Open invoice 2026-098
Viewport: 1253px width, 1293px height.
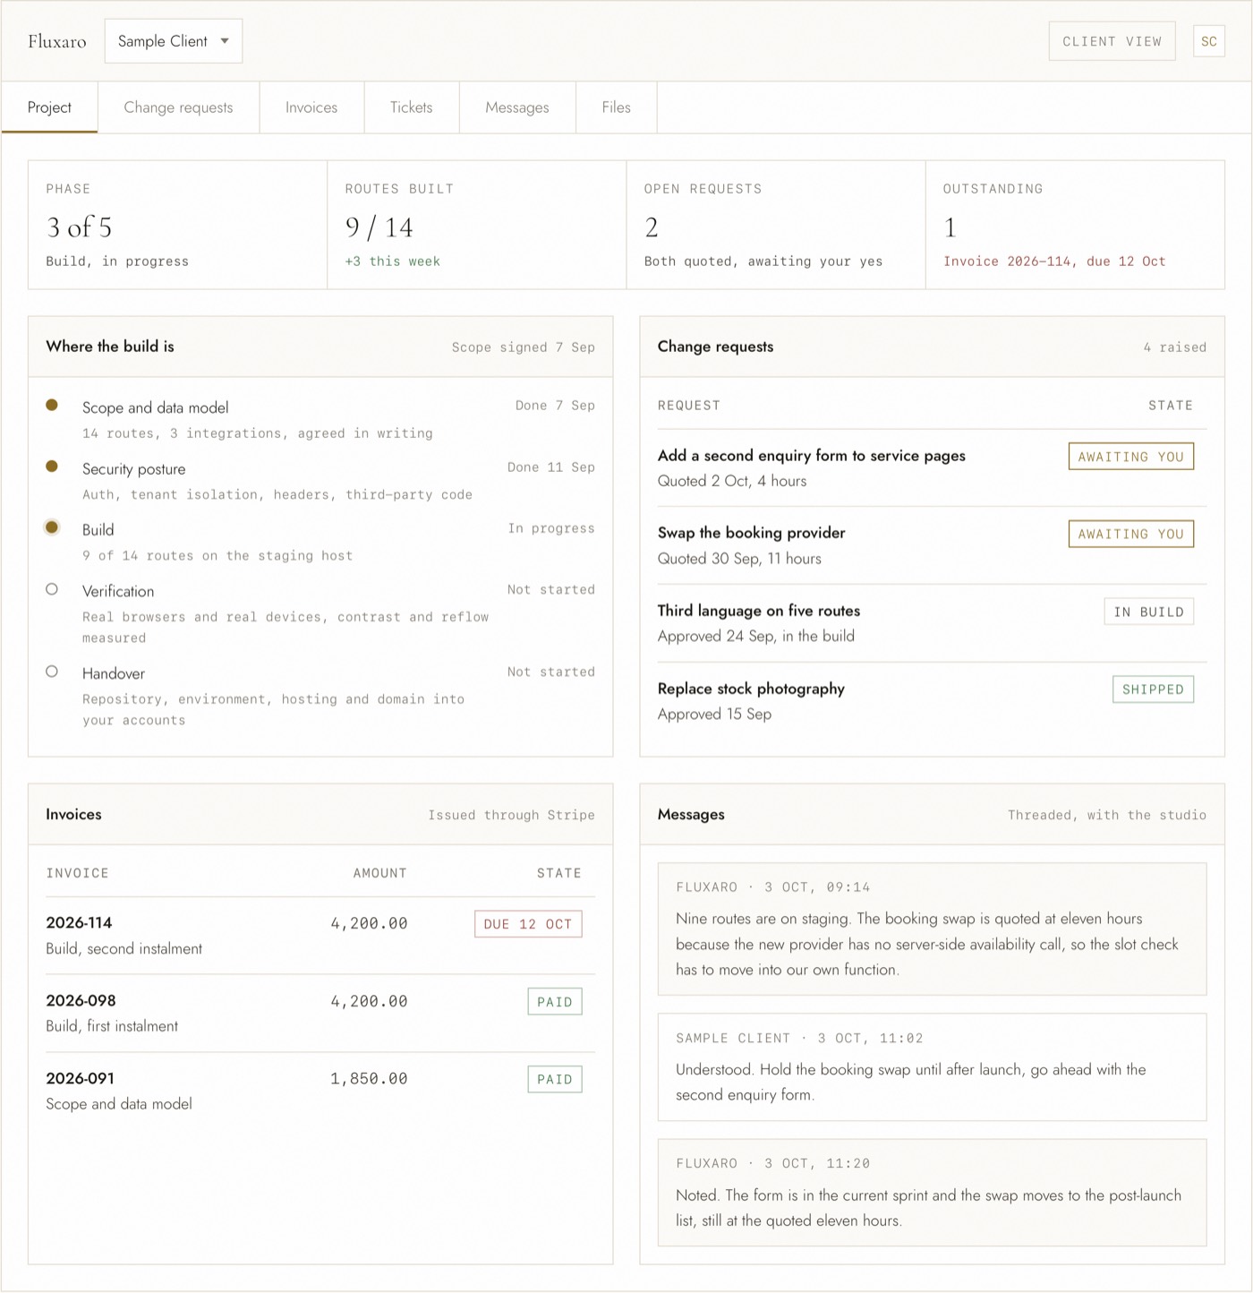320,1014
